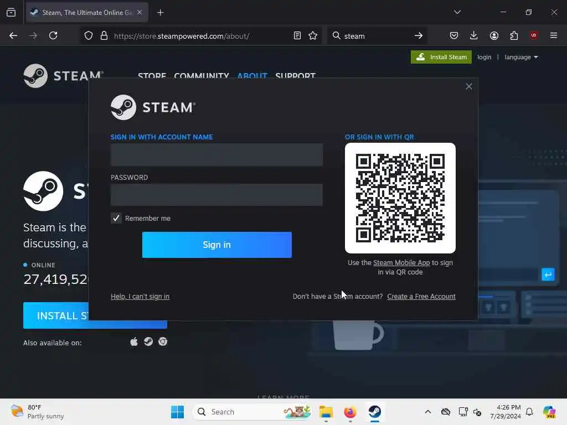Click the QR code image
The width and height of the screenshot is (567, 425).
pyautogui.click(x=400, y=198)
